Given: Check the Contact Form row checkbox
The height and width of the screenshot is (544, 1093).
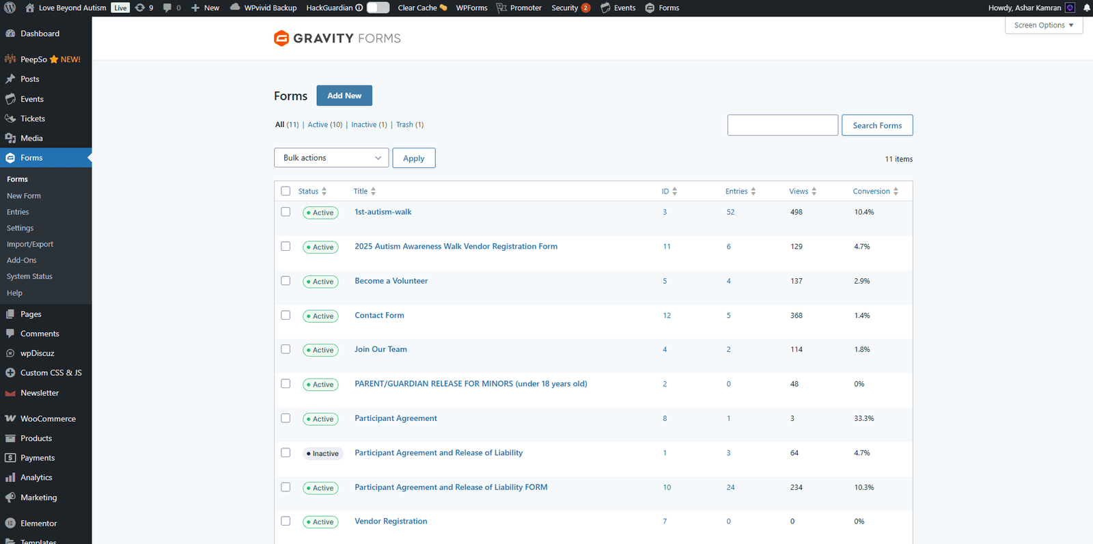Looking at the screenshot, I should point(286,315).
